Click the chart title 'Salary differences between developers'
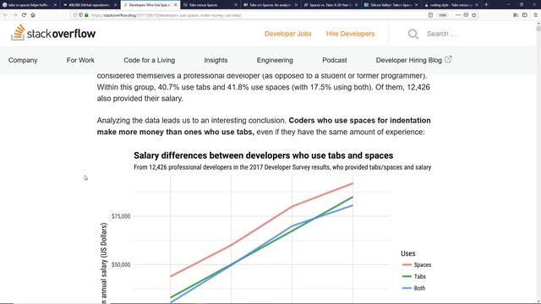The width and height of the screenshot is (541, 304). [263, 155]
